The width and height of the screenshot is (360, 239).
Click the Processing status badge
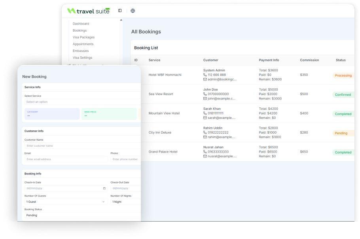click(x=343, y=75)
